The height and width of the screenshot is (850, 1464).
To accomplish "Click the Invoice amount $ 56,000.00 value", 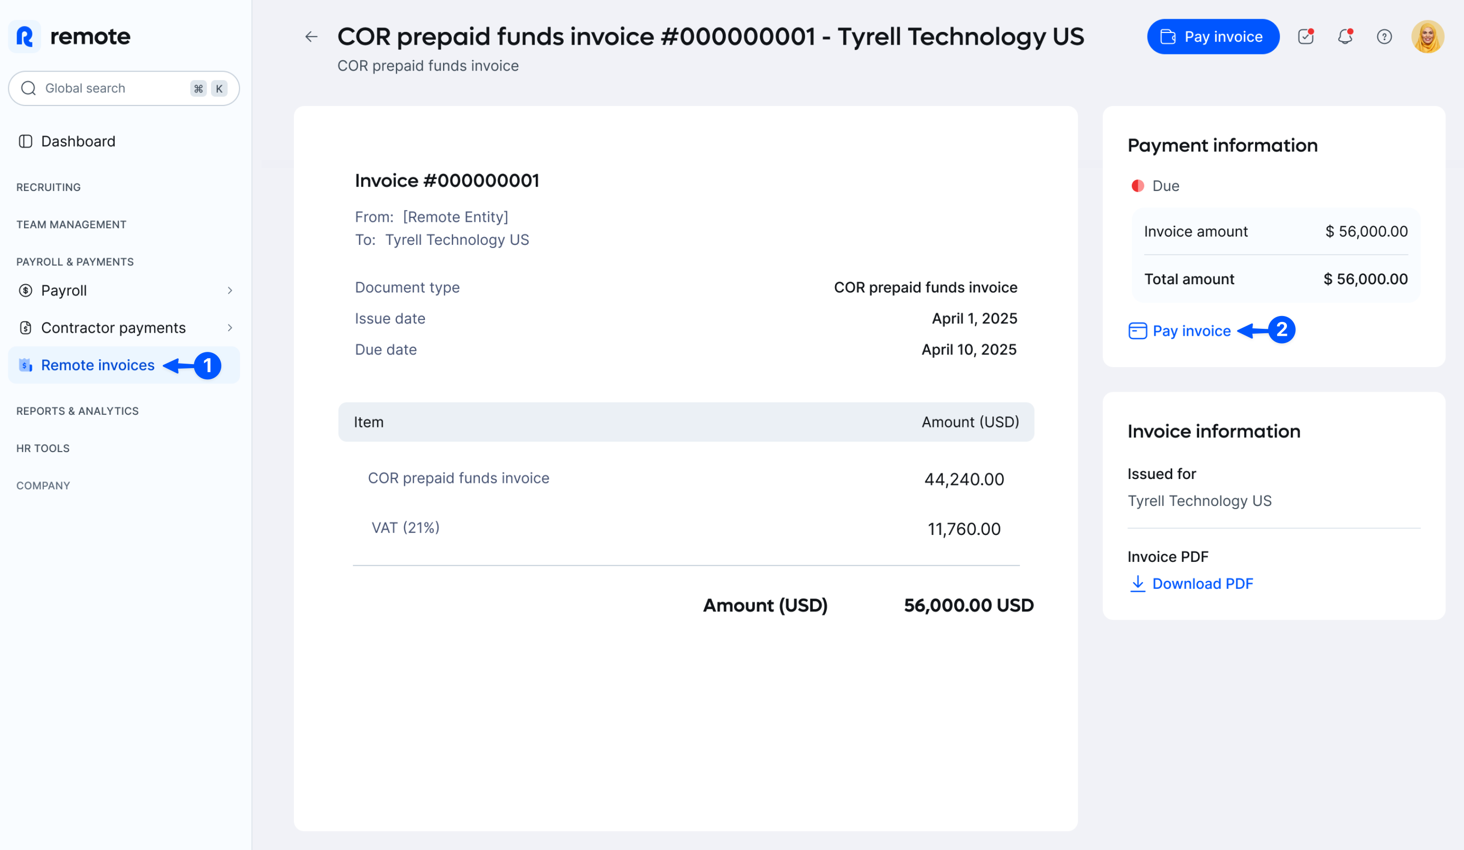I will (1366, 231).
